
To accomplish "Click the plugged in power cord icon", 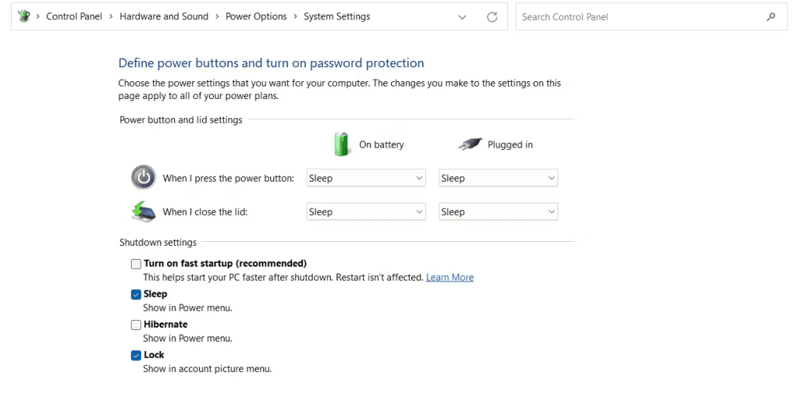I will (x=469, y=144).
